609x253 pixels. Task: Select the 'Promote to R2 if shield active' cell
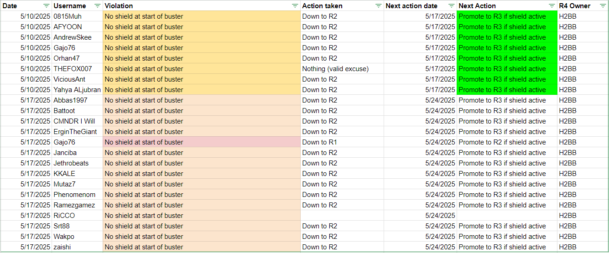507,142
